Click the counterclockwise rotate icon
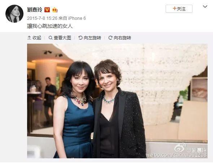Viewport: 213px width, 163px height. (80, 38)
